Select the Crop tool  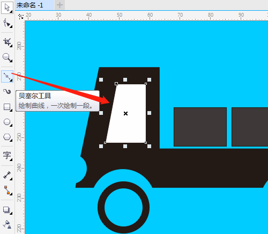7,42
